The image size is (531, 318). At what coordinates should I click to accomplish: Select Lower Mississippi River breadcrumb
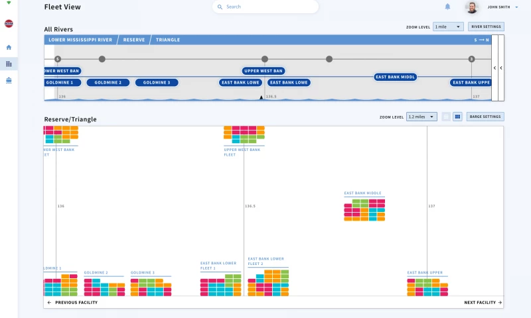(80, 40)
